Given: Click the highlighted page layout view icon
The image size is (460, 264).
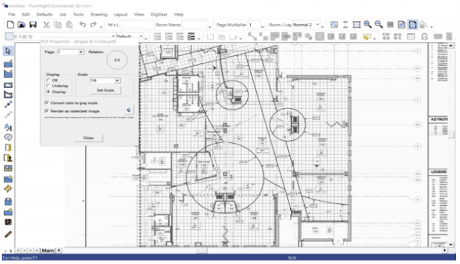Looking at the screenshot, I should coord(413,25).
